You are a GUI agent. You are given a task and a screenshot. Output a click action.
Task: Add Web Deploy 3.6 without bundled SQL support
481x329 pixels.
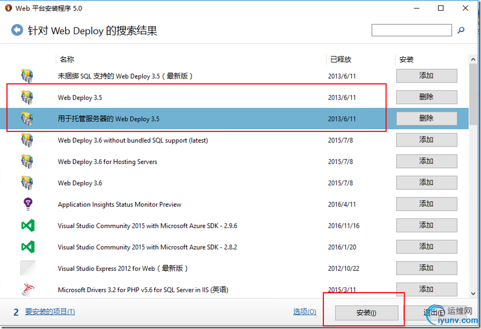coord(426,140)
